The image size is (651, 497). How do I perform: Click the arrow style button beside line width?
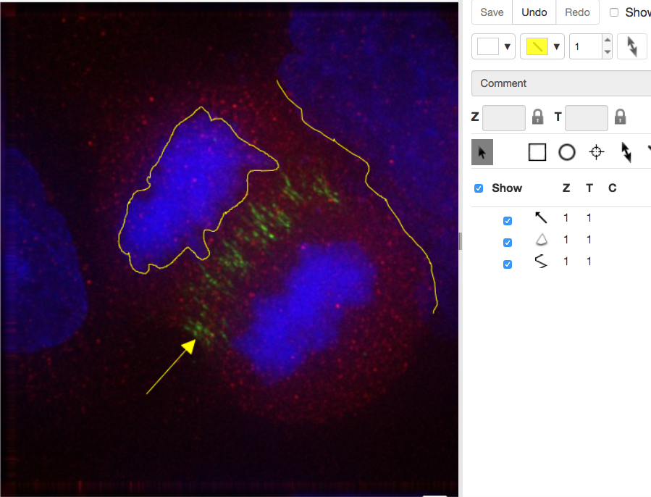point(632,46)
